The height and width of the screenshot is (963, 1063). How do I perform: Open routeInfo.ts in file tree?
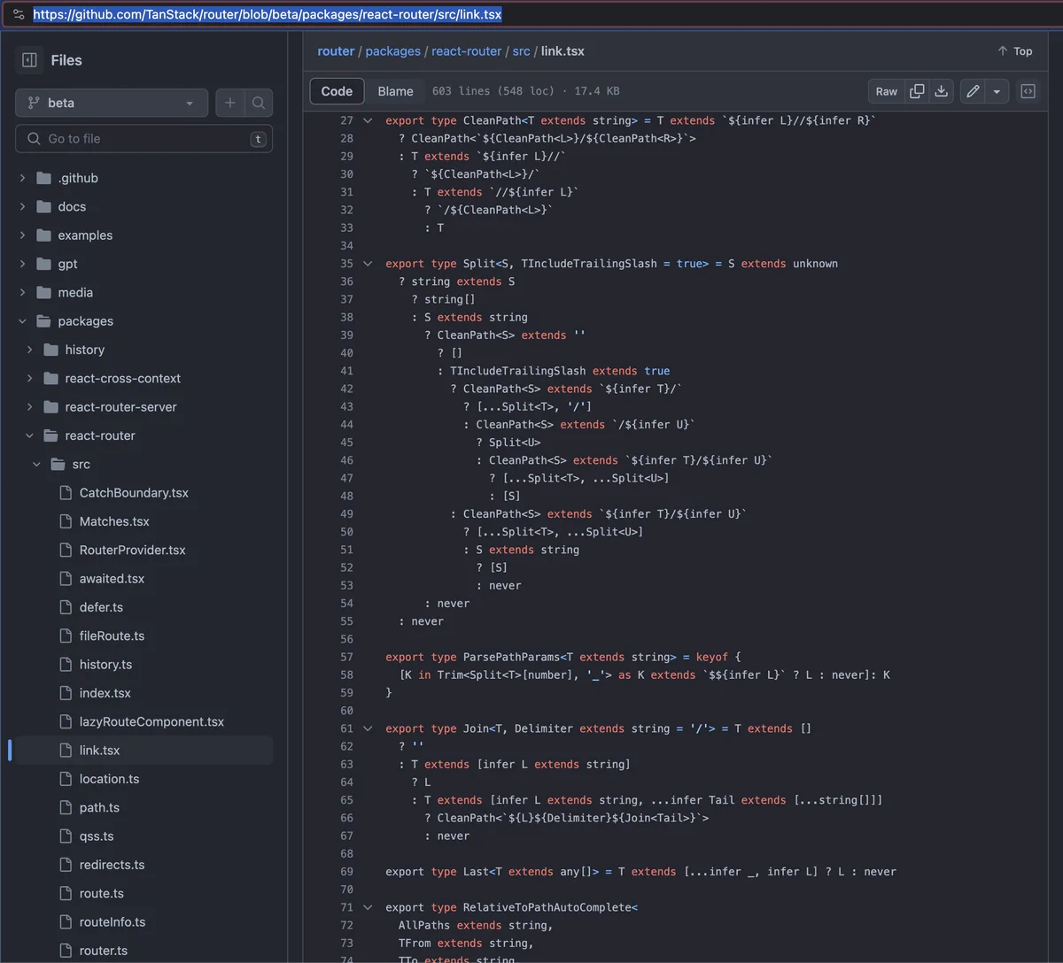(113, 922)
